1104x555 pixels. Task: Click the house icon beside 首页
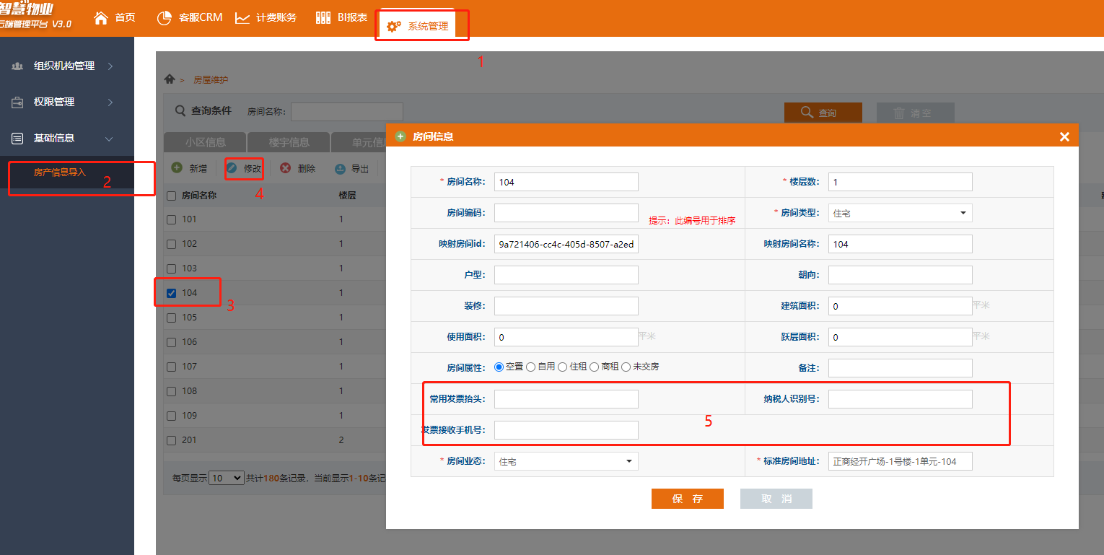101,17
